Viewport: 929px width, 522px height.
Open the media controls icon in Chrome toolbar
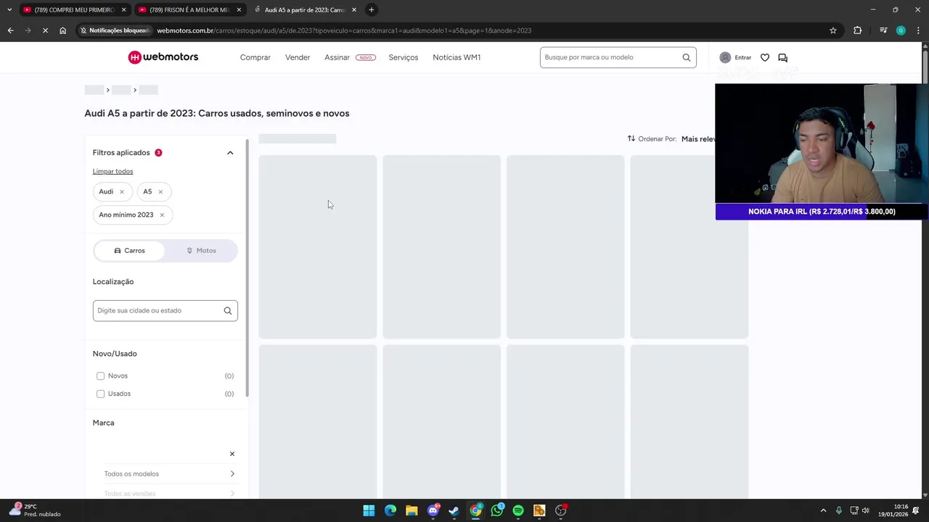click(x=883, y=30)
